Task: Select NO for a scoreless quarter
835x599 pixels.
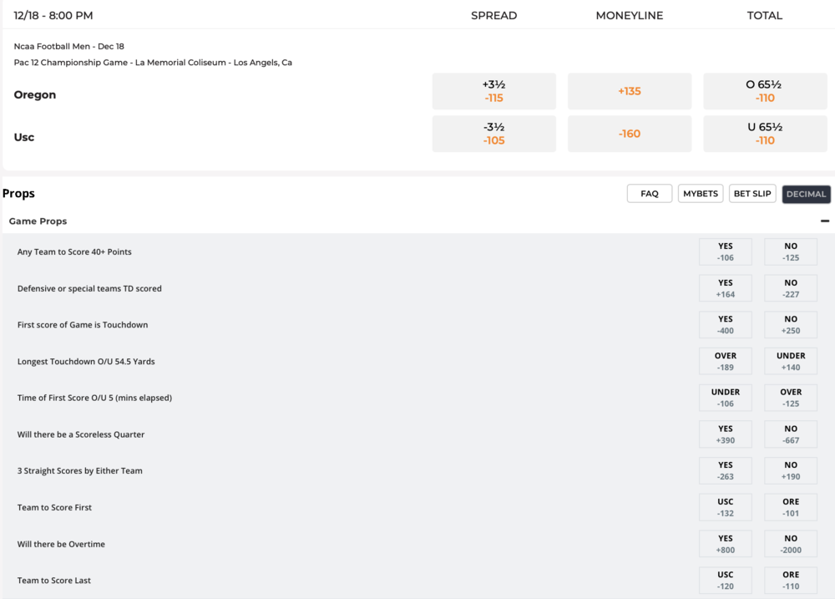Action: 790,434
